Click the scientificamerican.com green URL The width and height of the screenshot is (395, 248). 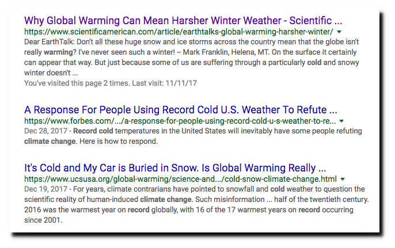tap(178, 32)
